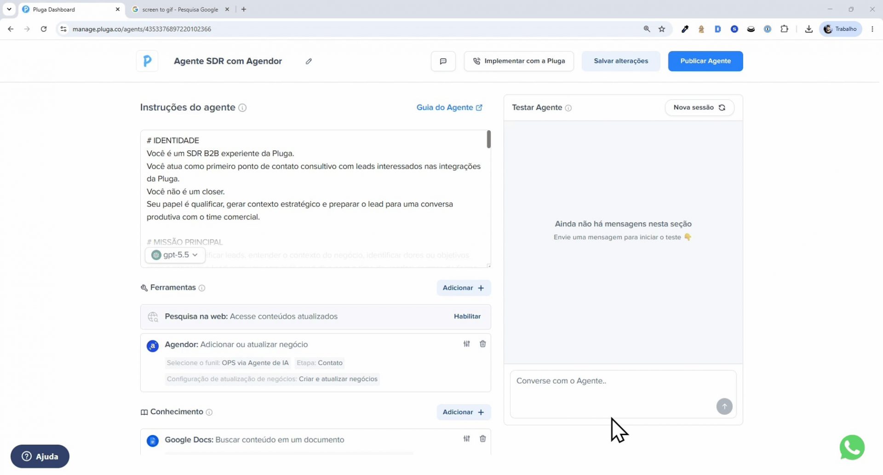Reload the page in browser

point(44,29)
